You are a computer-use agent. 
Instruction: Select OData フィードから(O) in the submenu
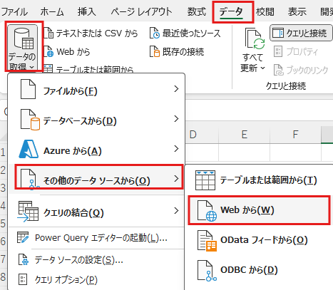click(x=259, y=240)
